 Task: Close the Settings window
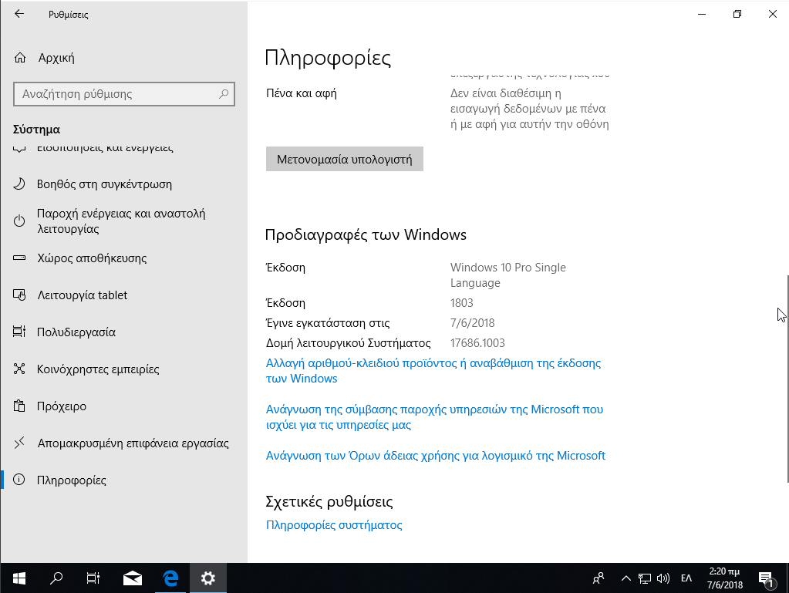[x=772, y=14]
